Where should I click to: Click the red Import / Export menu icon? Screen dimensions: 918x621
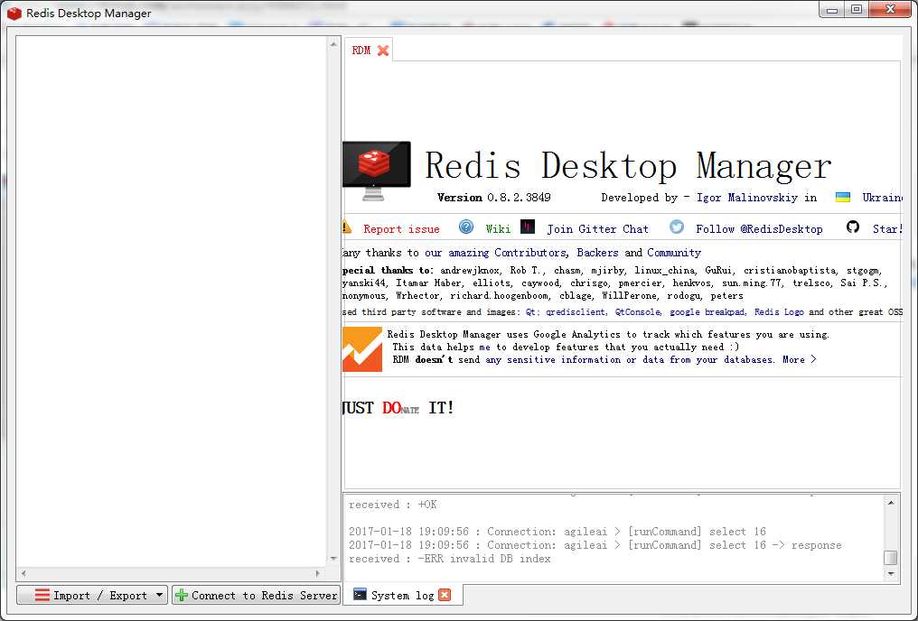coord(42,595)
